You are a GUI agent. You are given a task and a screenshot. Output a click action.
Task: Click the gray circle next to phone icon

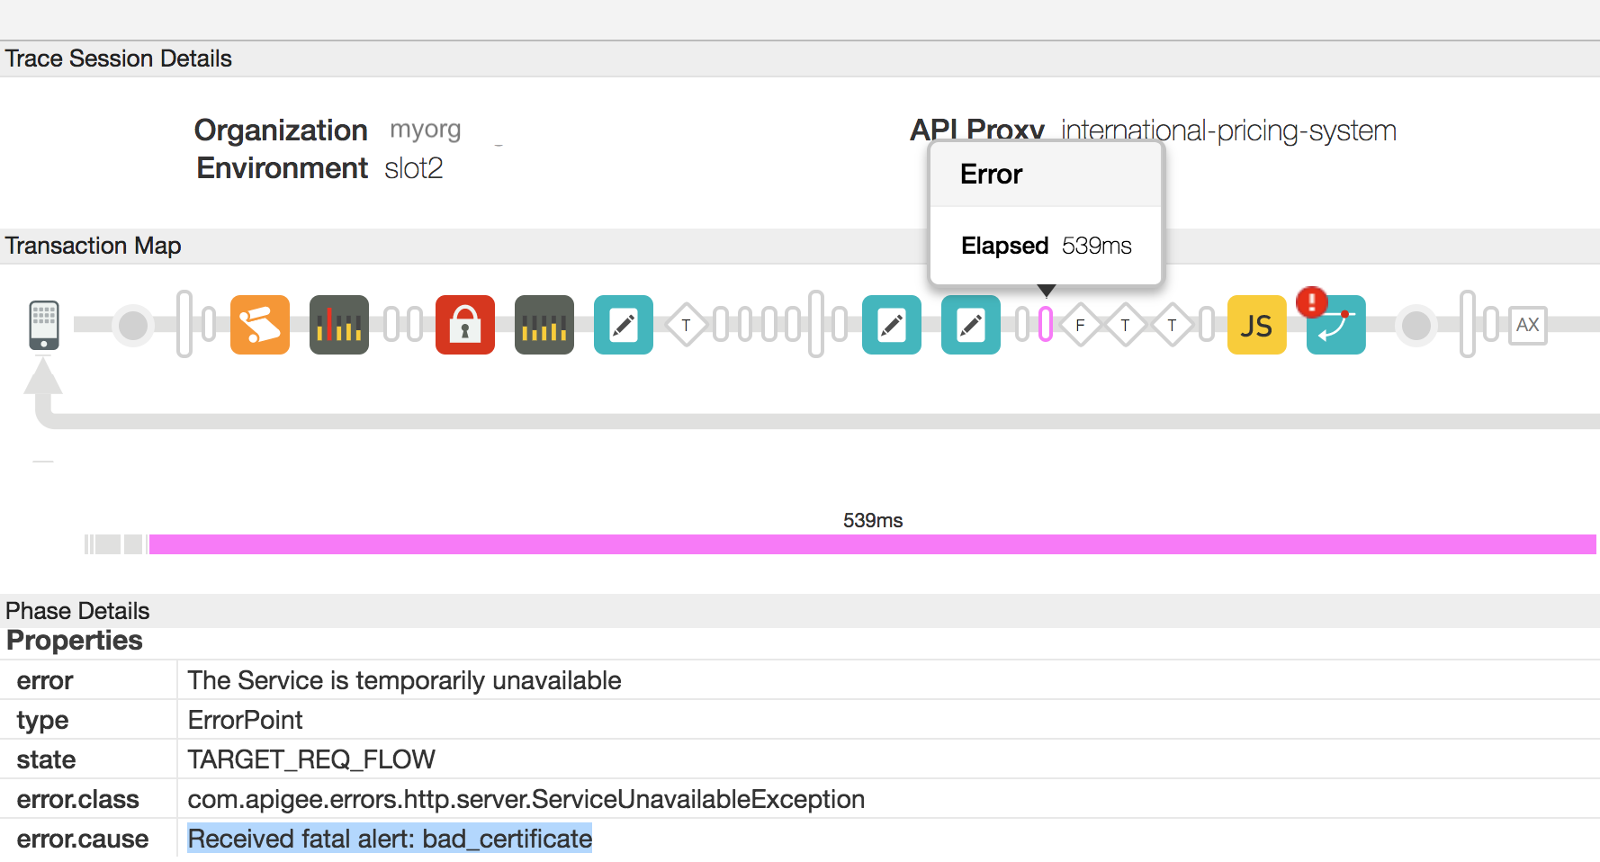133,325
